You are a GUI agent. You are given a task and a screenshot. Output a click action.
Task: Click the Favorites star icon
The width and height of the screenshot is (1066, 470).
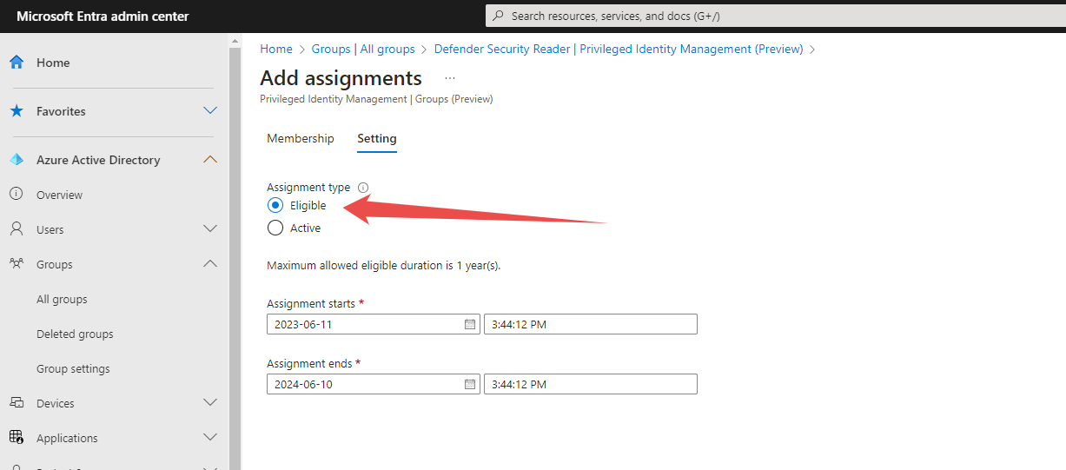click(16, 111)
